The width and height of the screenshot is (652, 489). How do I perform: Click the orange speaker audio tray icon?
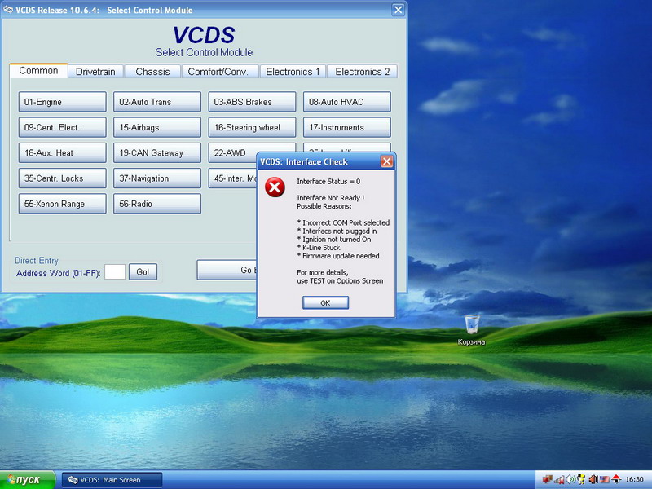point(593,479)
